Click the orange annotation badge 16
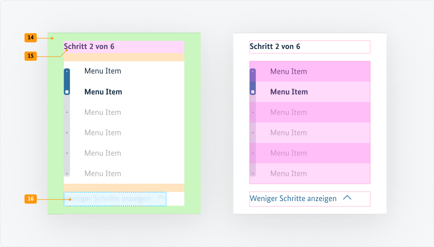This screenshot has height=247, width=434. click(x=31, y=199)
